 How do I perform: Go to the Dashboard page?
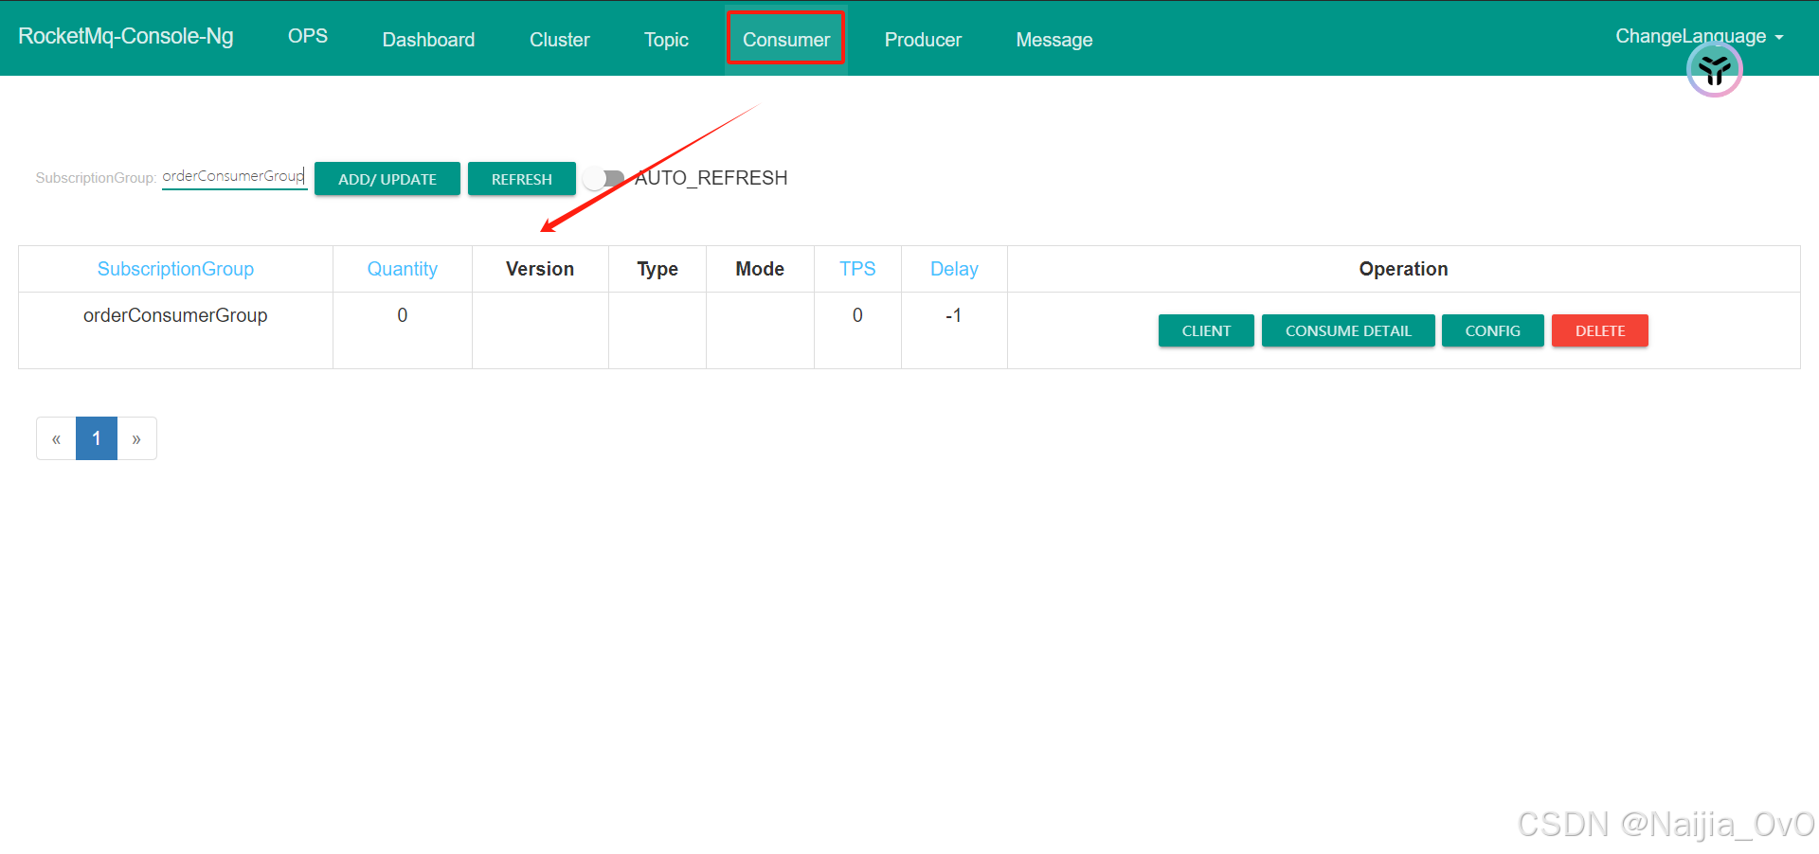tap(428, 40)
